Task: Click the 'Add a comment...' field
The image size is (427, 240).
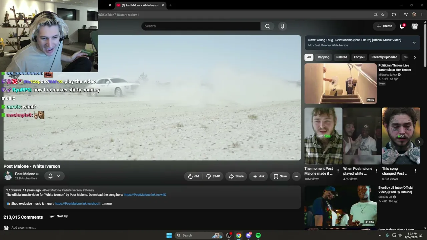Action: [24, 228]
